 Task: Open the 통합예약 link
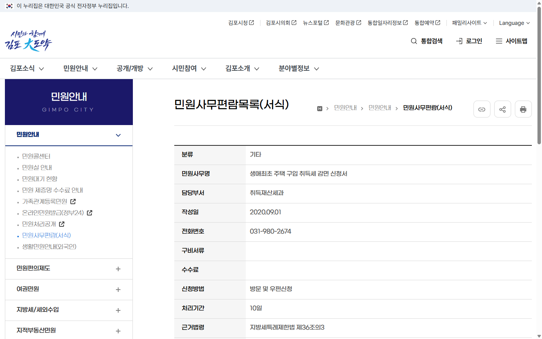coord(427,23)
